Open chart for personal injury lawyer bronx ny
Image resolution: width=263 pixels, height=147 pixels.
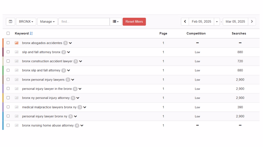17,116
